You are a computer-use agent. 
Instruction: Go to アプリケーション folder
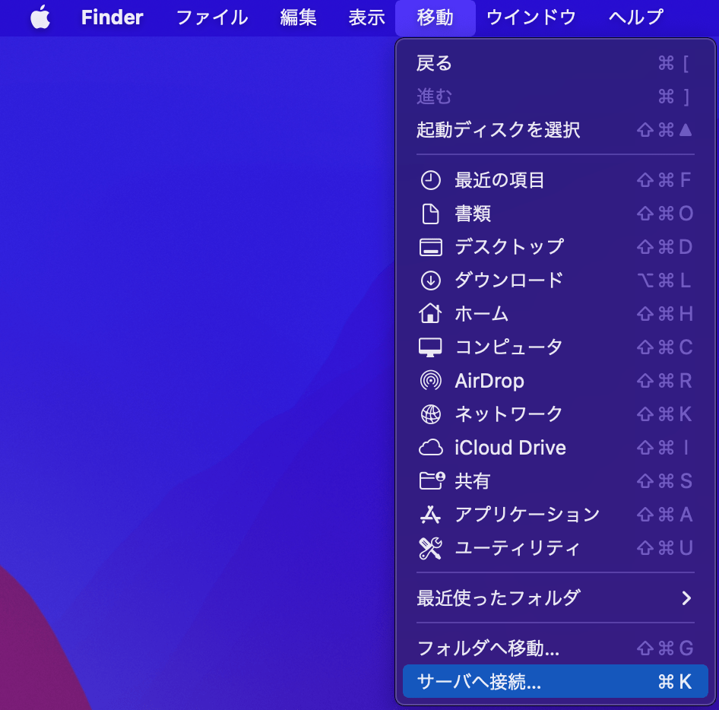(556, 514)
